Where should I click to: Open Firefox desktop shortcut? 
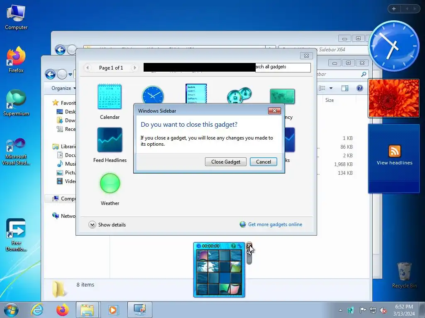tap(16, 60)
